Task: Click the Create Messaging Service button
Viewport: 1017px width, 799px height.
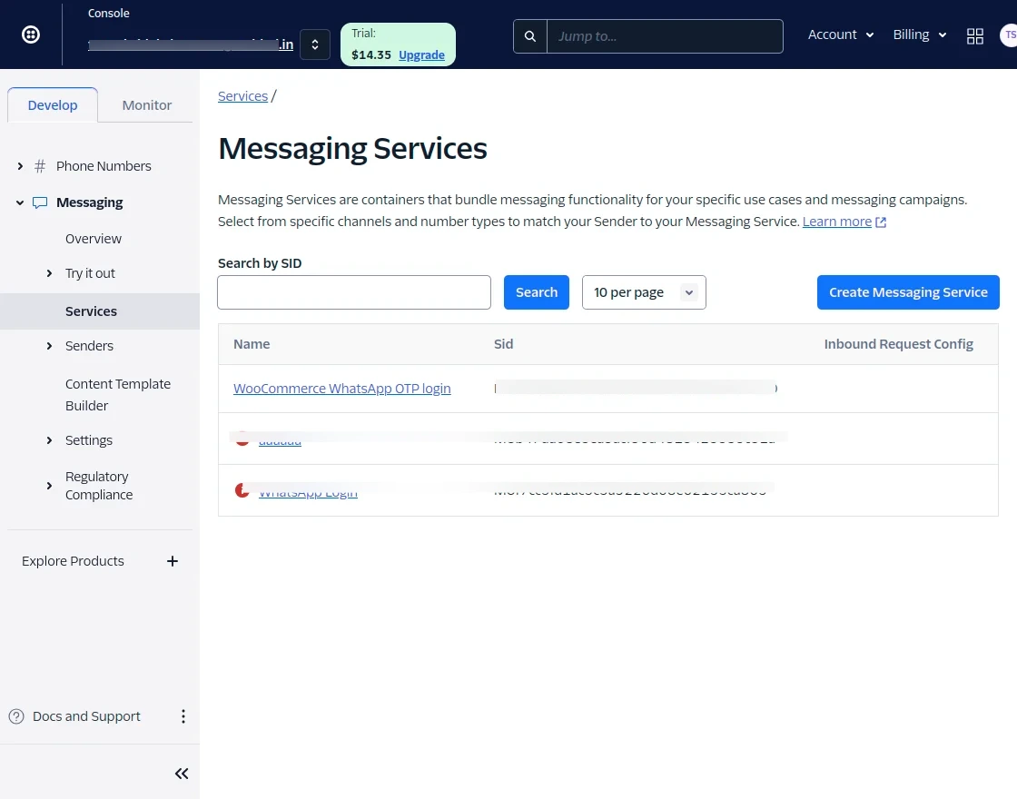Action: pos(908,292)
